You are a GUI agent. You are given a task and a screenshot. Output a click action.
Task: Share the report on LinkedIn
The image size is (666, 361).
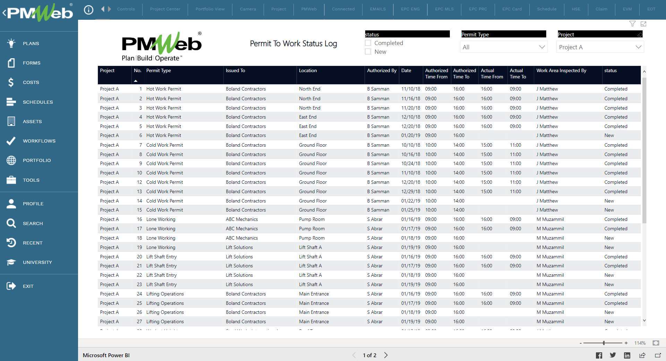[x=627, y=355]
